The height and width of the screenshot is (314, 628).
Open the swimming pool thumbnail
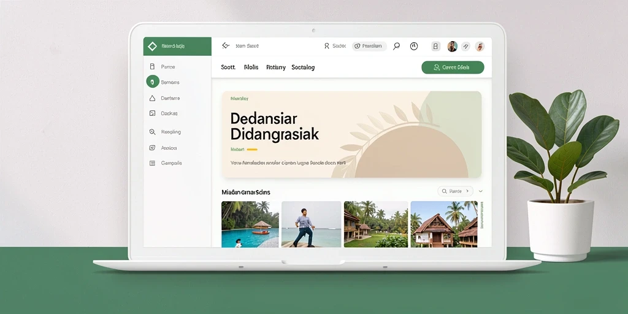[x=250, y=224]
